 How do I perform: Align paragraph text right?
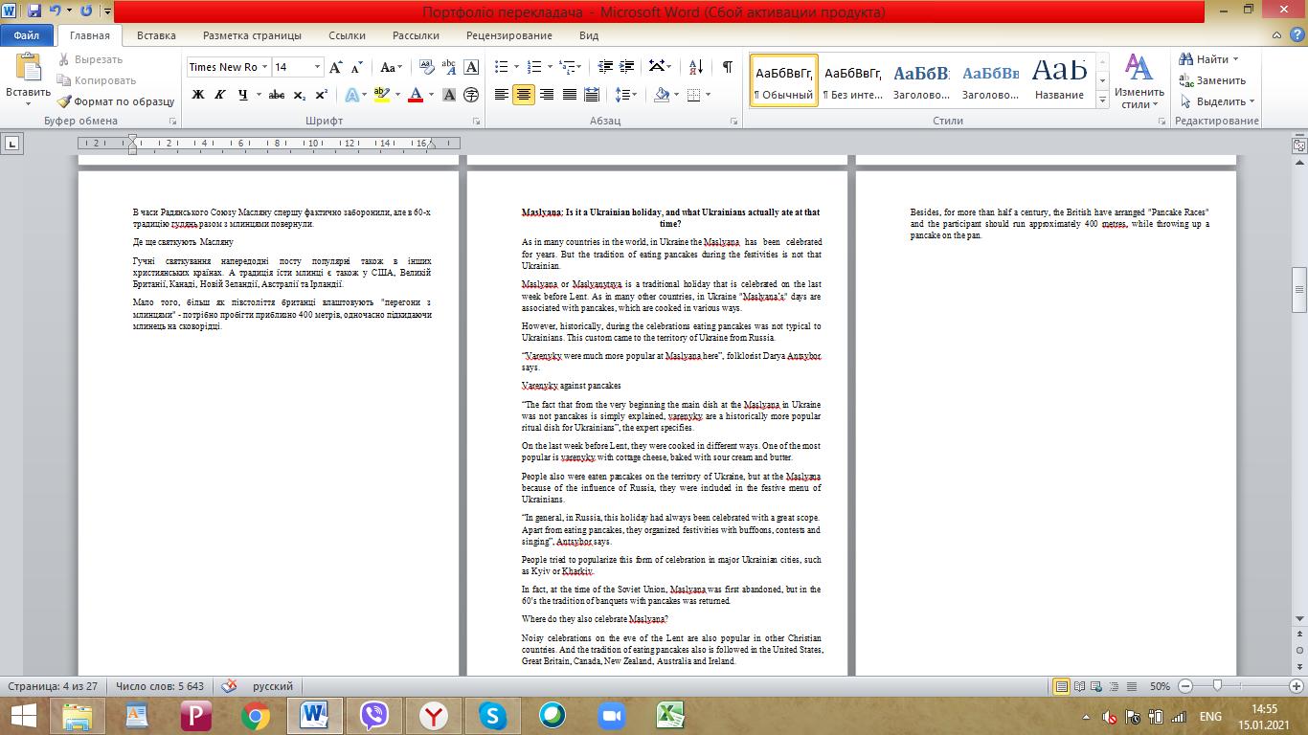point(546,95)
